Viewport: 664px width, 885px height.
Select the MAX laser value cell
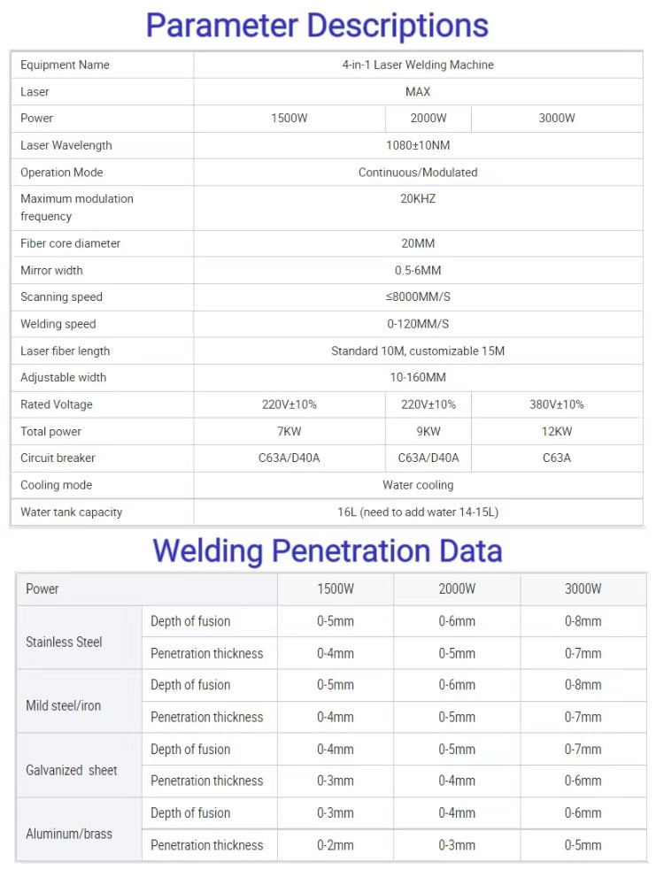coord(418,92)
